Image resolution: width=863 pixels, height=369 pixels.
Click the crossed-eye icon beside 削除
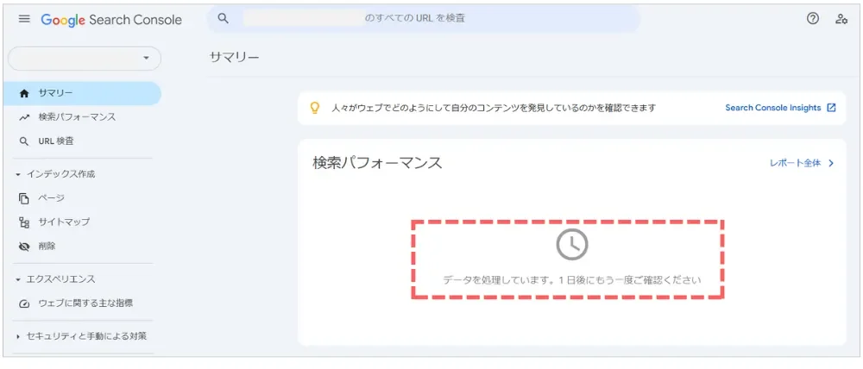tap(23, 247)
